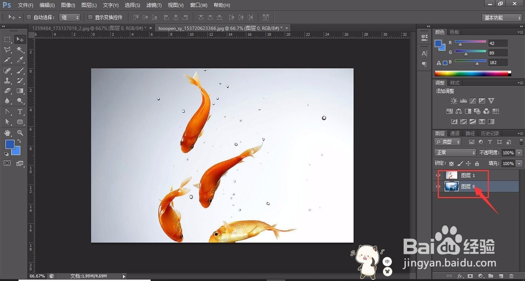The width and height of the screenshot is (525, 281).
Task: Open 不透明度 opacity dropdown arrow
Action: tap(519, 152)
